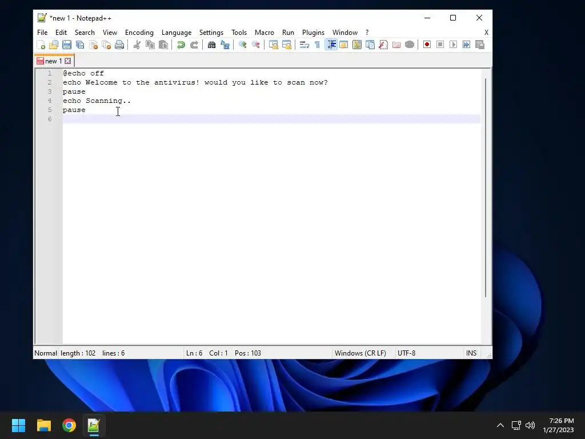Click the vertical scrollbar in editor
The image size is (585, 439).
click(x=486, y=187)
